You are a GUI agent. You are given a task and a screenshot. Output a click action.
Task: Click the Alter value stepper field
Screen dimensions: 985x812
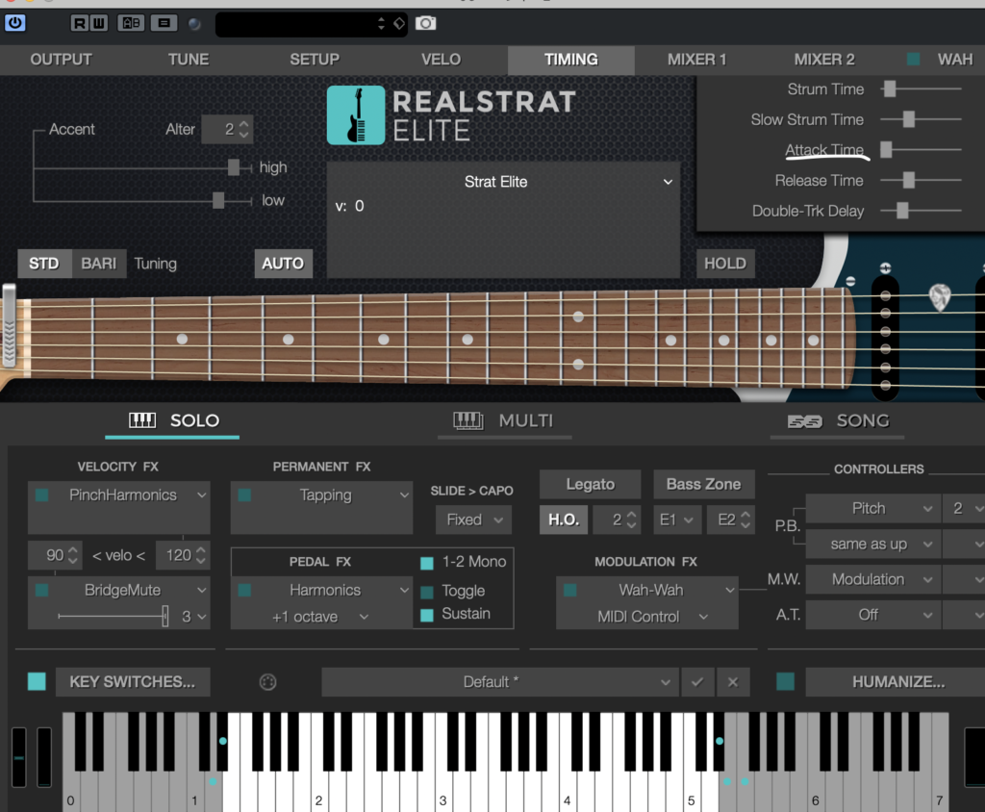tap(237, 129)
